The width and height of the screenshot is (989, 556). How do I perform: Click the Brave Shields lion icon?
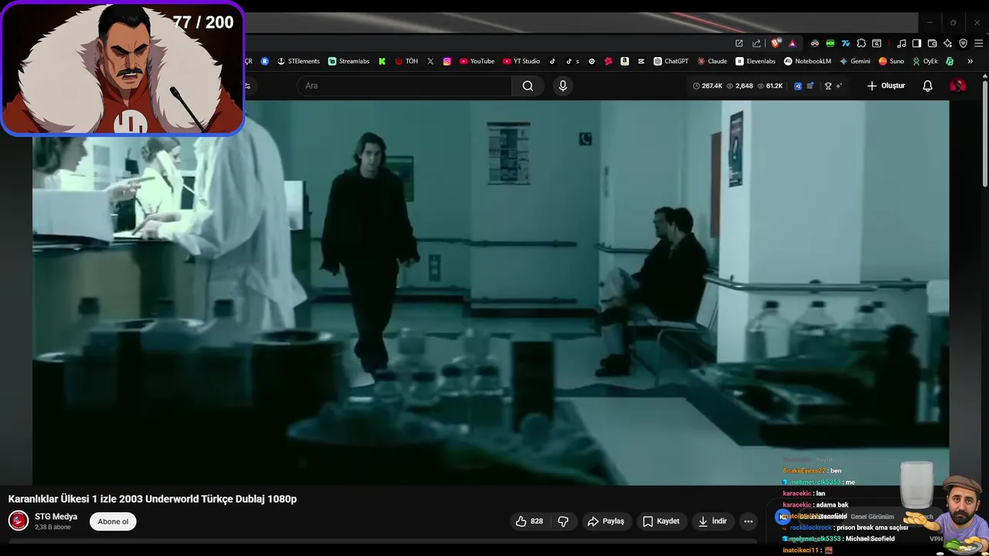[x=776, y=43]
